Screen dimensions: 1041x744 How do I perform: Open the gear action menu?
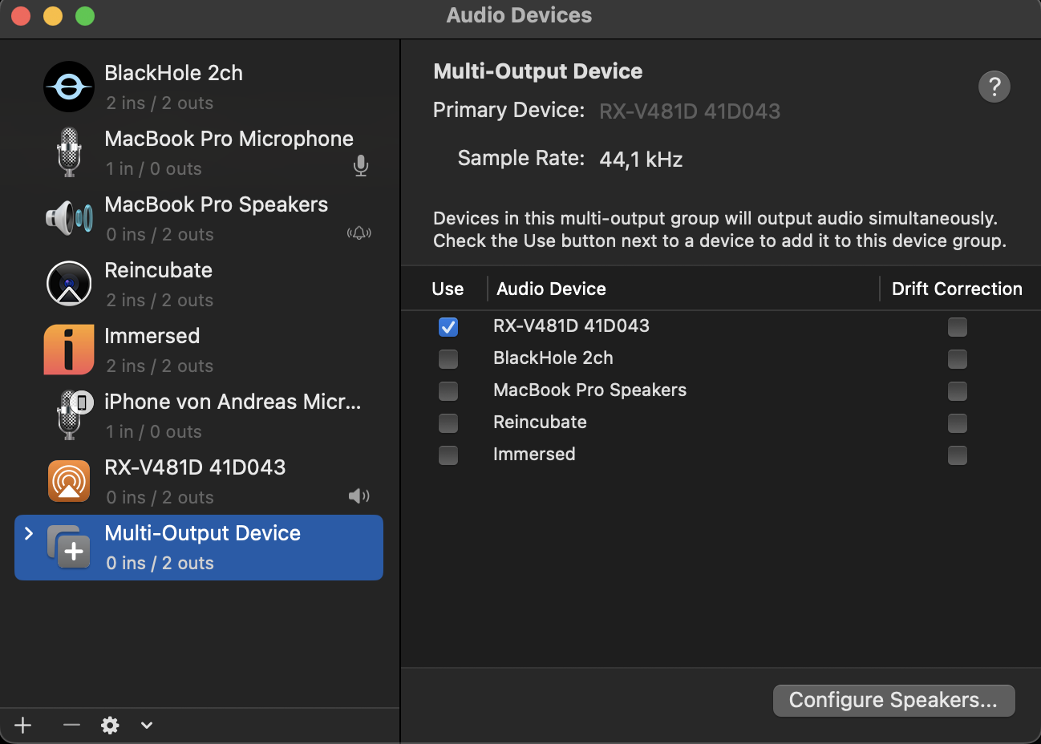(x=110, y=725)
